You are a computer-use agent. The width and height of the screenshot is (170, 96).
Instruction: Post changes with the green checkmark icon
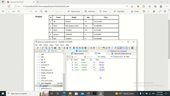88,48
